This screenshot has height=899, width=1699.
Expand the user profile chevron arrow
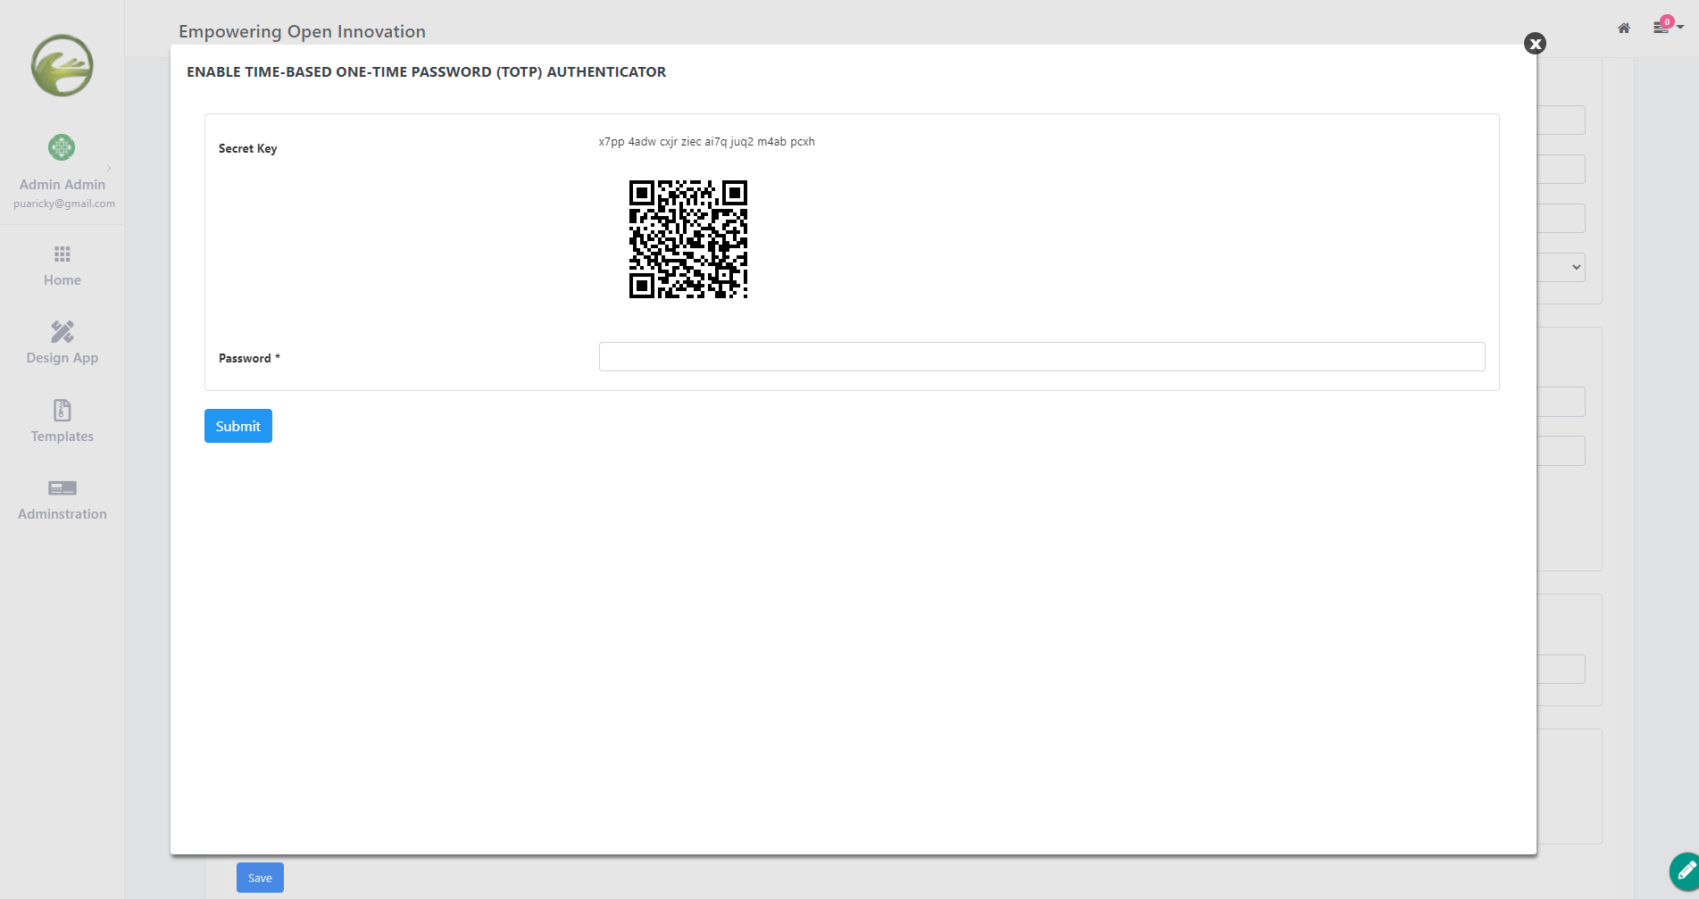(x=109, y=168)
